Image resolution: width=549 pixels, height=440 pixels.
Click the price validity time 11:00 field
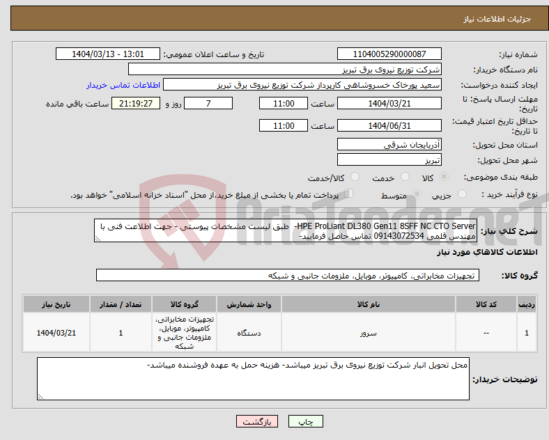point(284,125)
